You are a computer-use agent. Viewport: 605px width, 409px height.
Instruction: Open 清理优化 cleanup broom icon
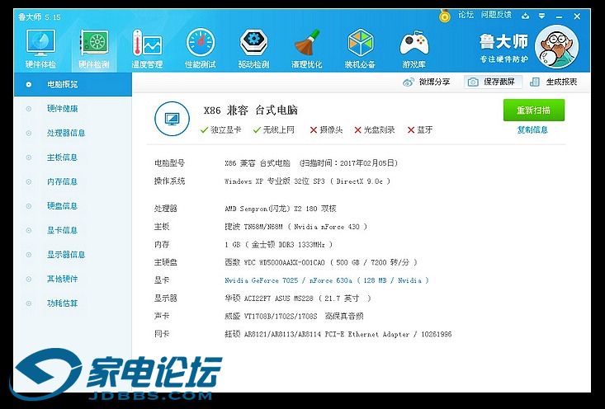click(306, 48)
